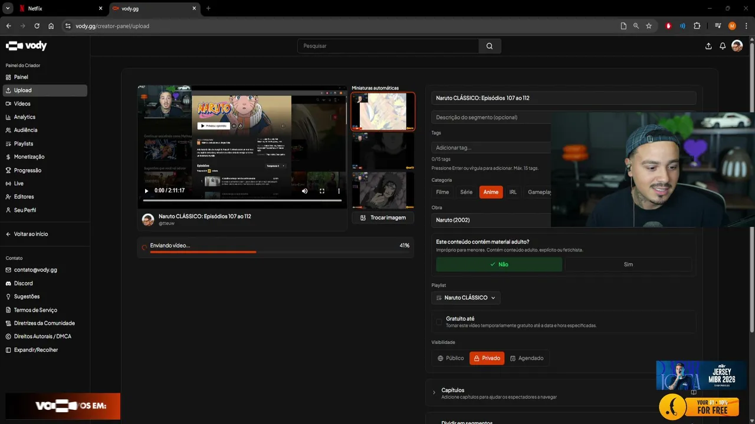Viewport: 755px width, 424px height.
Task: Edit the video title field
Action: click(563, 98)
